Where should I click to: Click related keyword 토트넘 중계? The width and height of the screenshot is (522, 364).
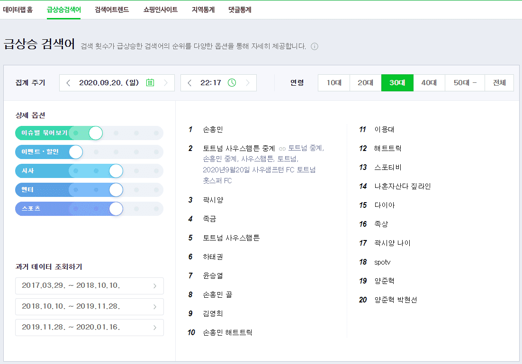click(306, 148)
